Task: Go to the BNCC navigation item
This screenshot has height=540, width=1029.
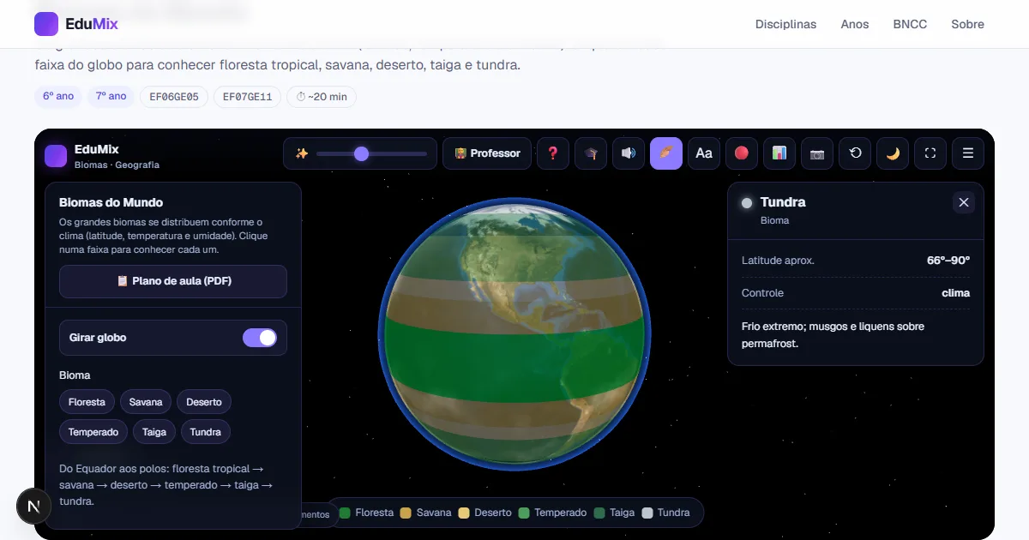Action: click(x=910, y=24)
